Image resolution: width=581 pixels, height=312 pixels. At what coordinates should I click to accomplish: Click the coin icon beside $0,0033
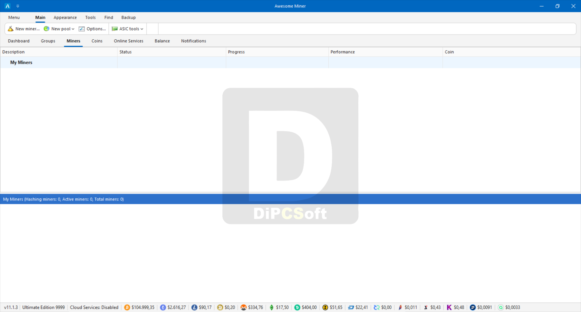pos(501,307)
